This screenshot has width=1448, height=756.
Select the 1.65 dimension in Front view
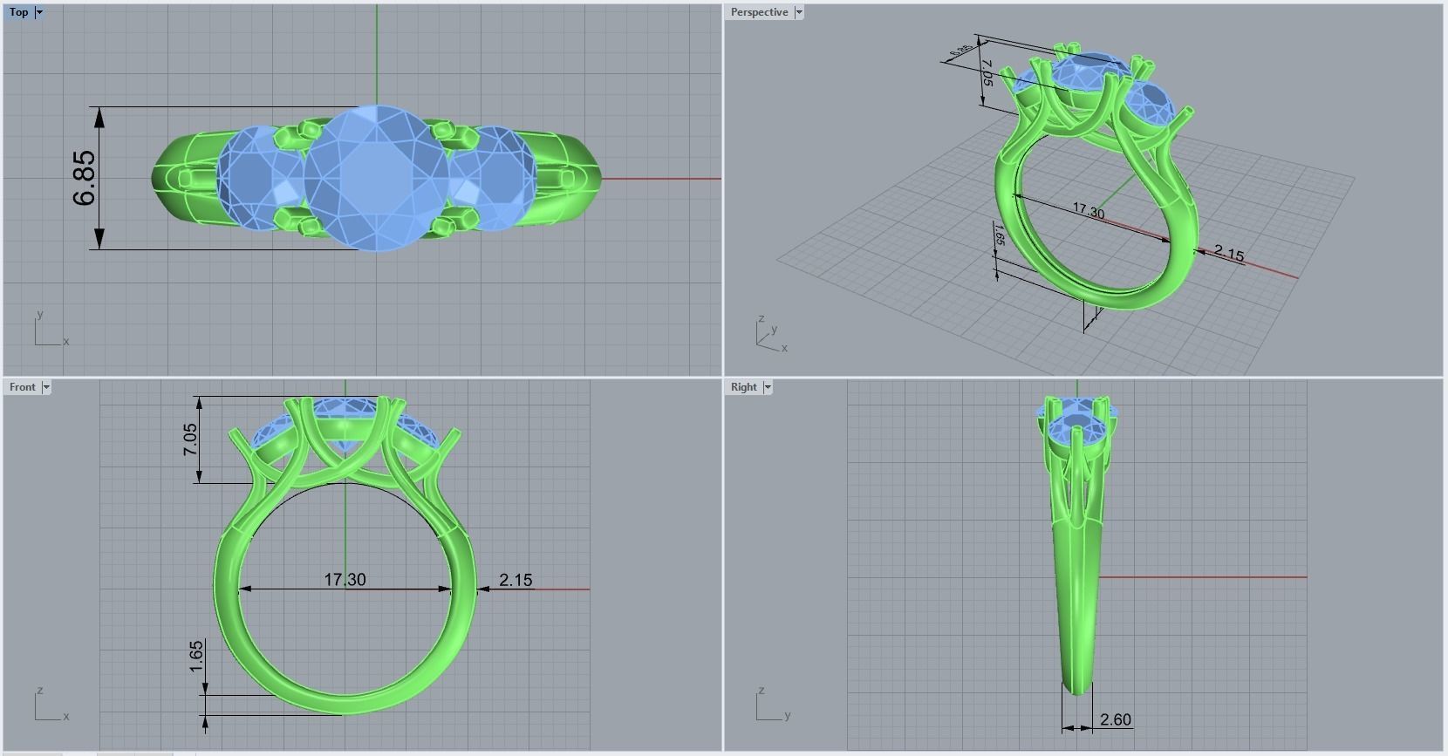(x=195, y=657)
